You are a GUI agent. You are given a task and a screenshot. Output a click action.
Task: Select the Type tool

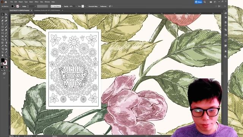(x=3, y=24)
